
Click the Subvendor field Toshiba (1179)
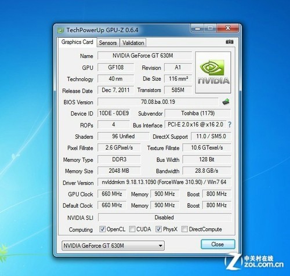198,113
